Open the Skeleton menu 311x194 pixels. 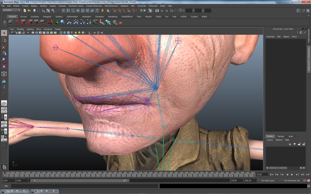click(124, 6)
